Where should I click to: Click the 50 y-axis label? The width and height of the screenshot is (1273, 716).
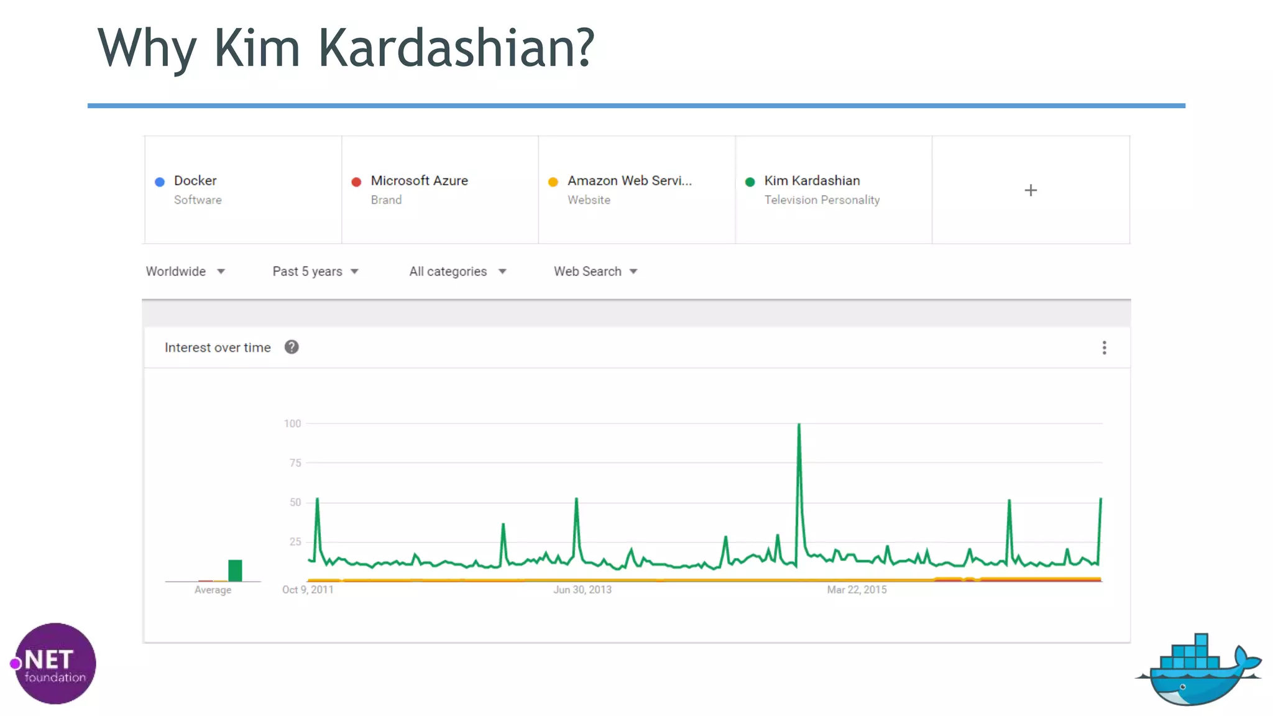click(295, 502)
